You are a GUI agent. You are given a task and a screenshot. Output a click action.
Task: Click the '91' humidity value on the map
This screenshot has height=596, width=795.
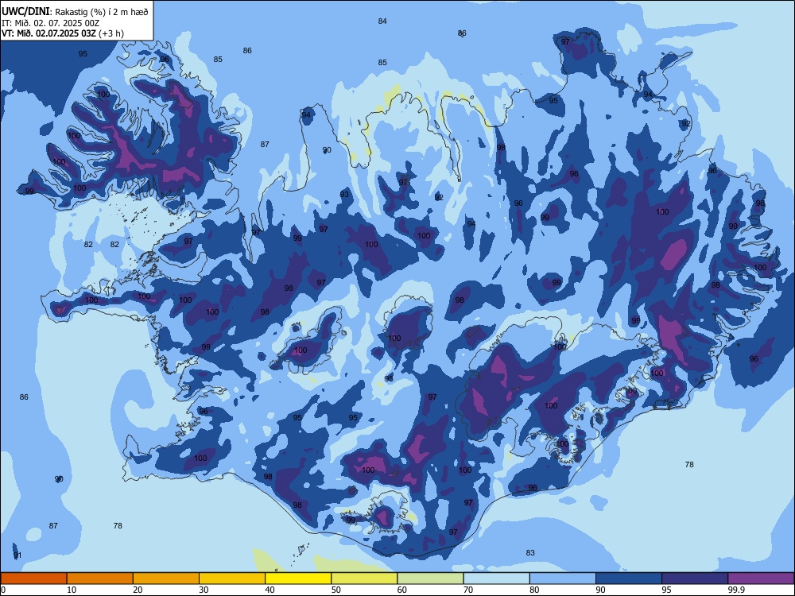point(17,555)
